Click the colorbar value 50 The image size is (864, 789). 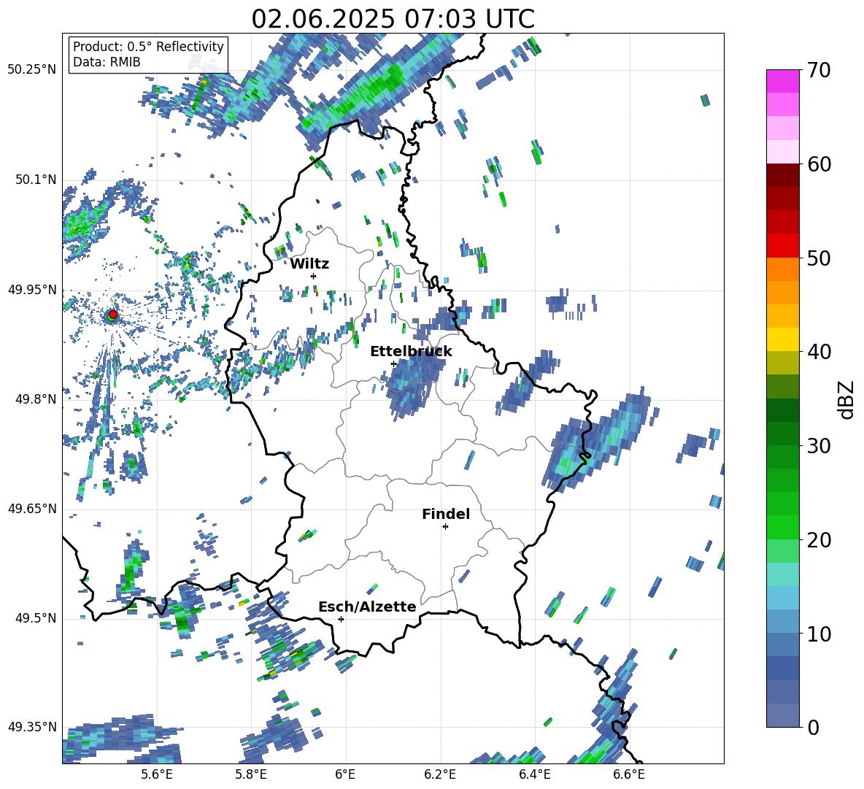[x=819, y=258]
